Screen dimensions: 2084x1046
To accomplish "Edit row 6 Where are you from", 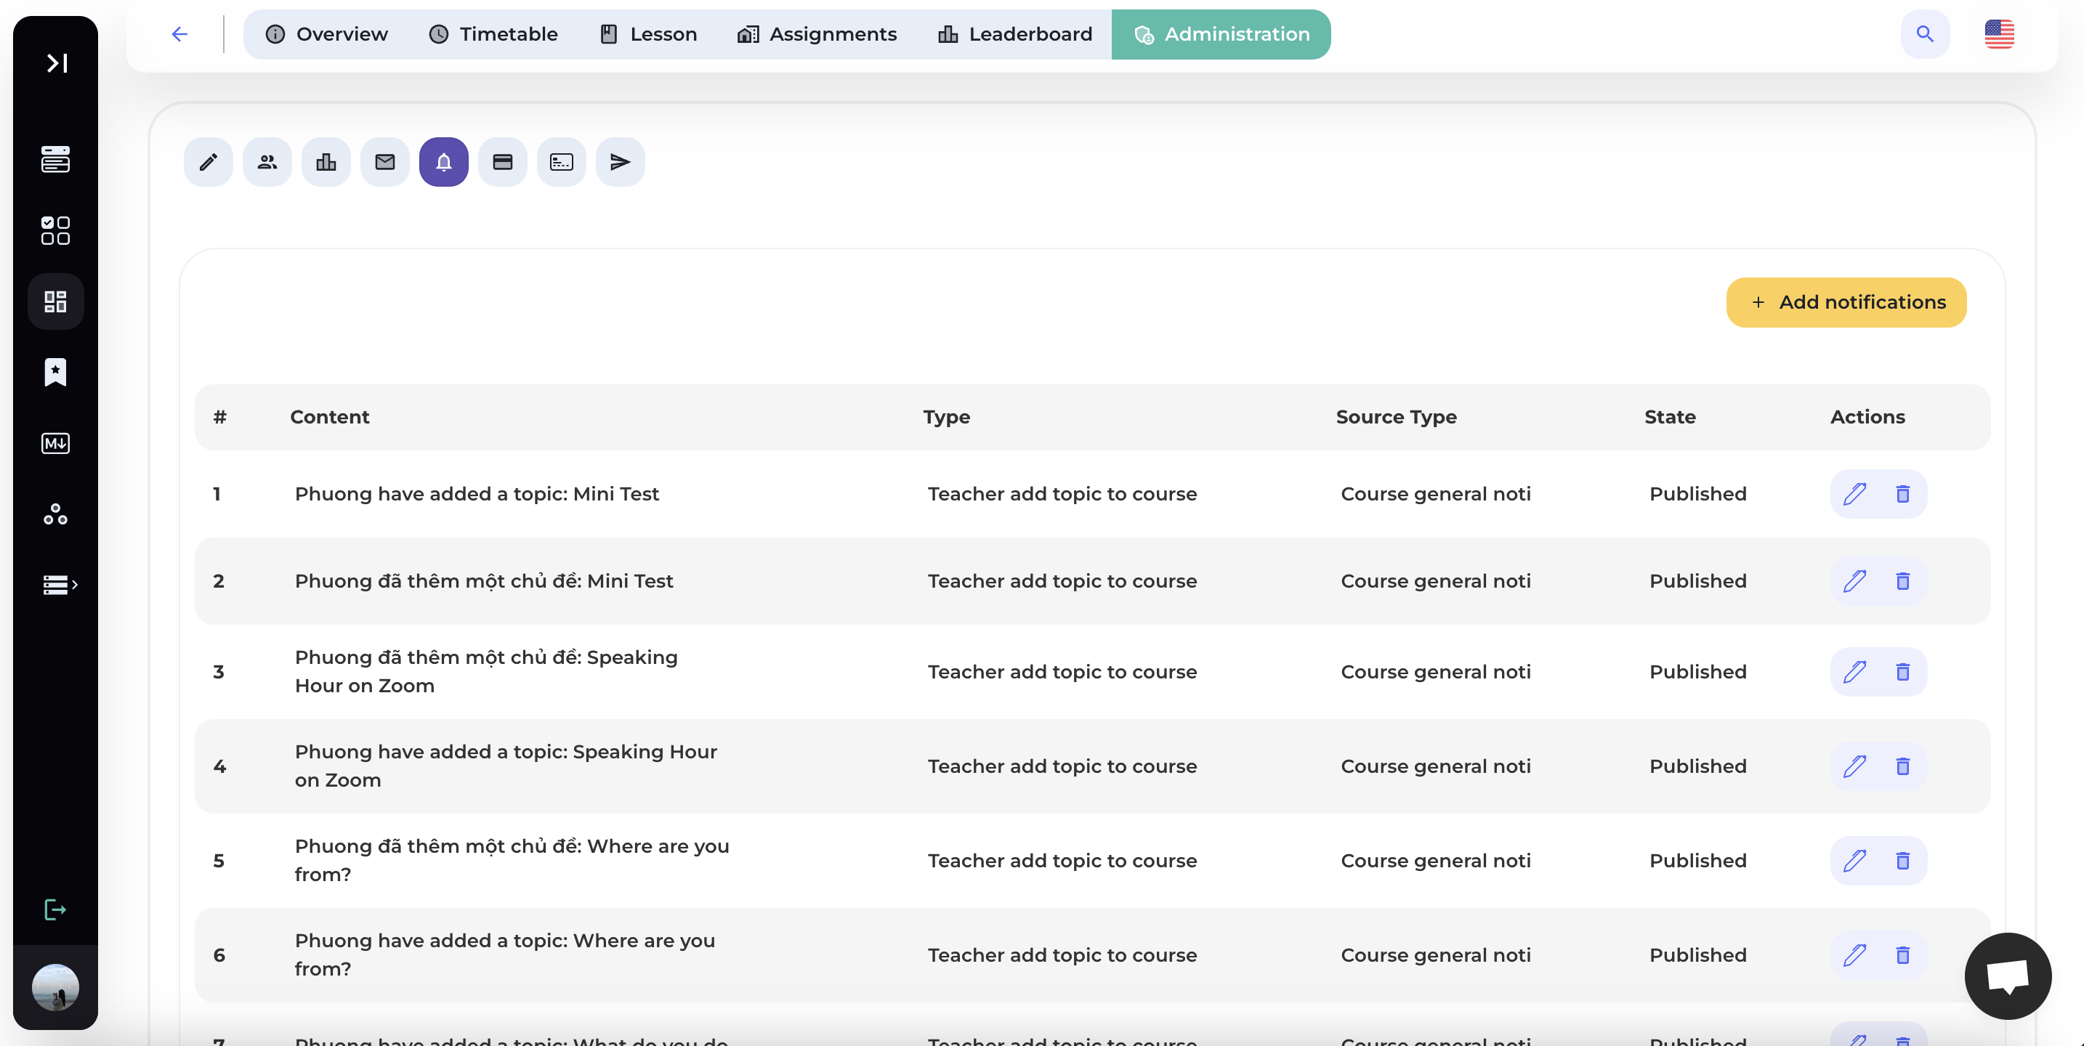I will 1854,955.
